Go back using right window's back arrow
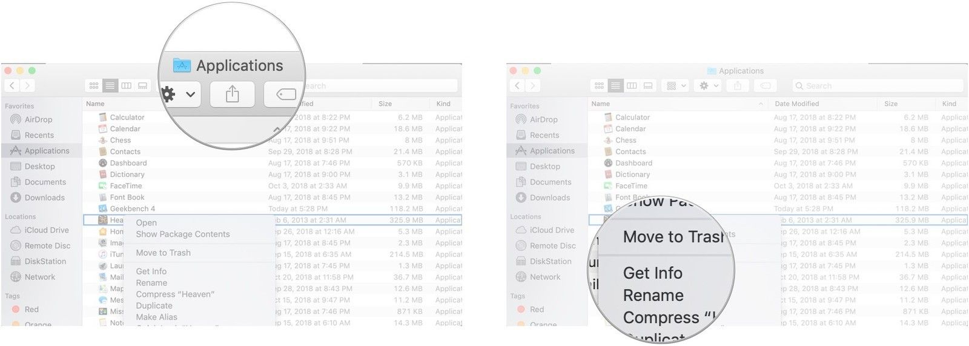Viewport: 969px width, 346px height. tap(517, 86)
